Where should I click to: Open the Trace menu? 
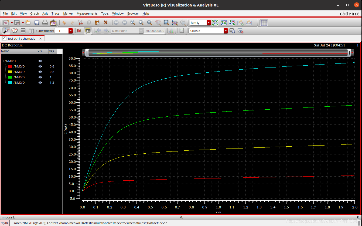click(x=55, y=14)
